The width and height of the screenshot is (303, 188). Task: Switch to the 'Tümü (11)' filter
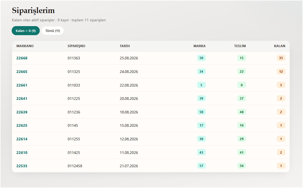pyautogui.click(x=52, y=31)
